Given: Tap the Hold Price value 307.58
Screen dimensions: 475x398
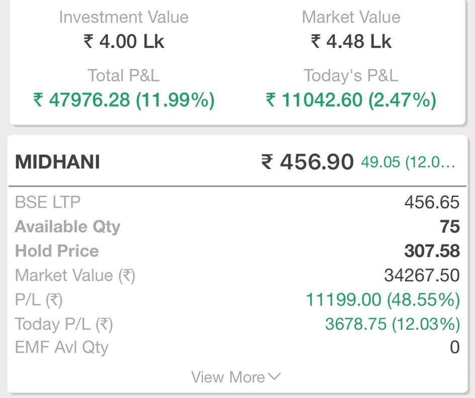Looking at the screenshot, I should click(432, 251).
